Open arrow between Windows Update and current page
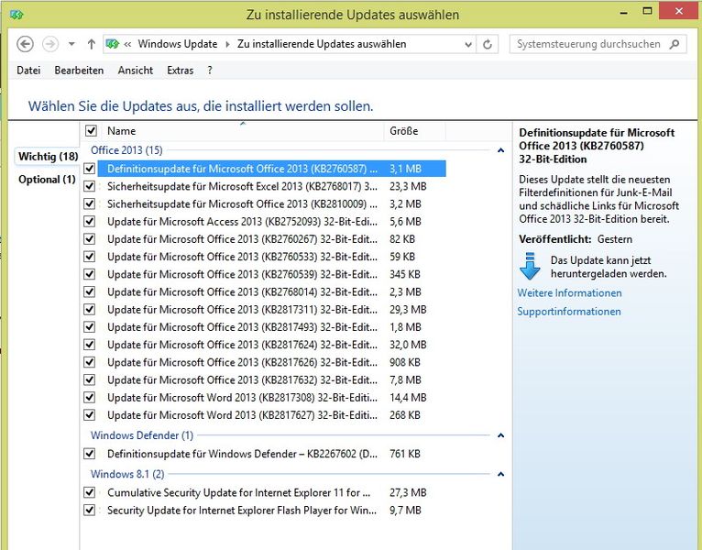The height and width of the screenshot is (550, 702). click(x=227, y=44)
